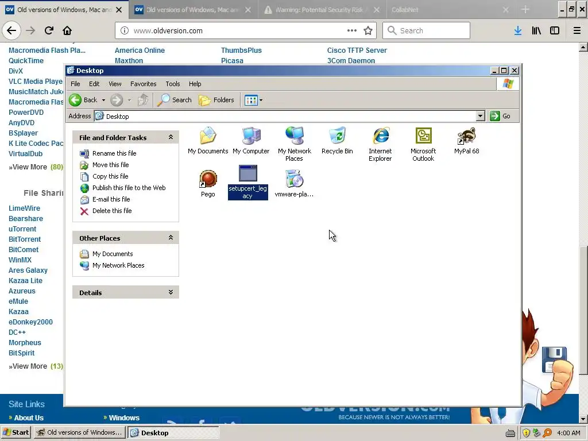This screenshot has width=588, height=441.
Task: Open the Help menu in Explorer
Action: point(195,84)
